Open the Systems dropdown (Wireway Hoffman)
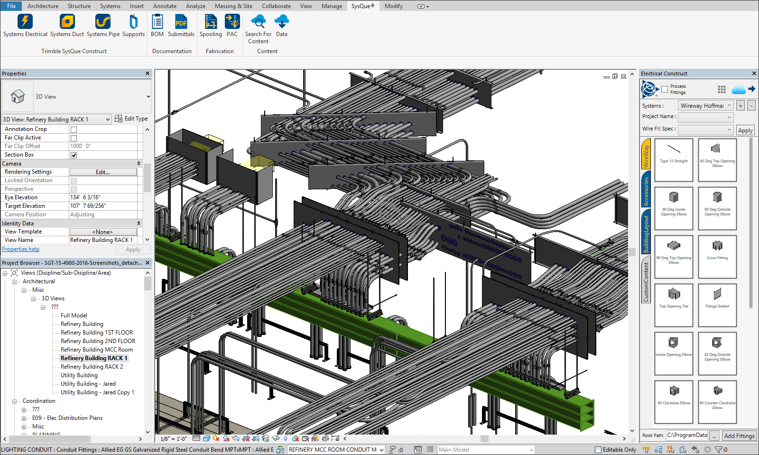This screenshot has width=759, height=455. (x=705, y=105)
